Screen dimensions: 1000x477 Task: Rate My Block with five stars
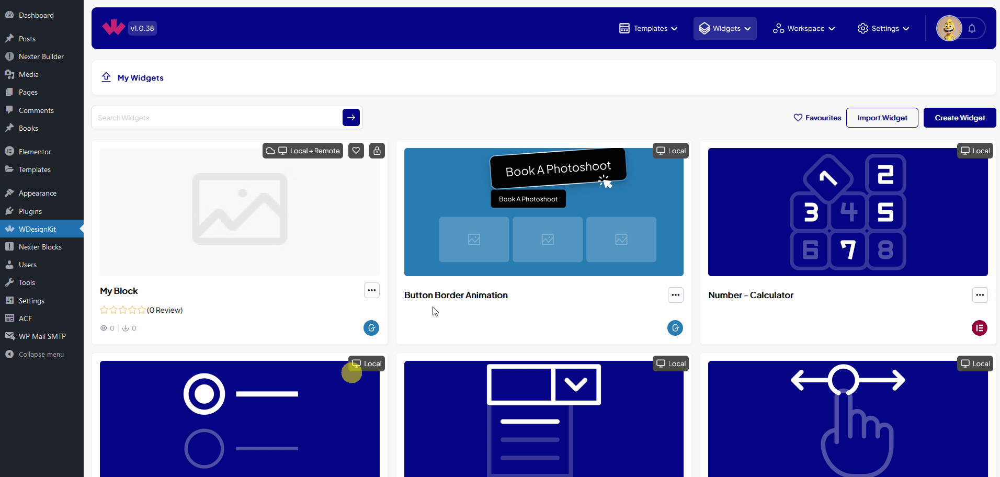[141, 310]
